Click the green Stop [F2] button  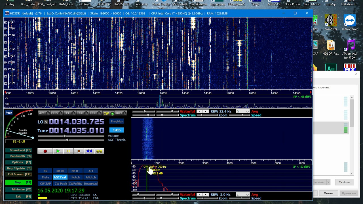point(18,182)
